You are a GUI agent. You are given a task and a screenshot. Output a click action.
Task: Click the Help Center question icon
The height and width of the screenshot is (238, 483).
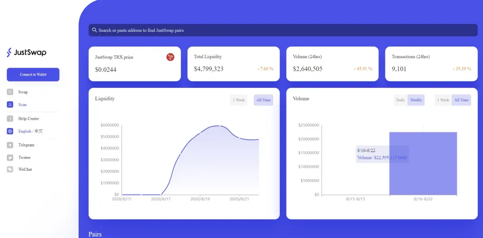pyautogui.click(x=10, y=118)
